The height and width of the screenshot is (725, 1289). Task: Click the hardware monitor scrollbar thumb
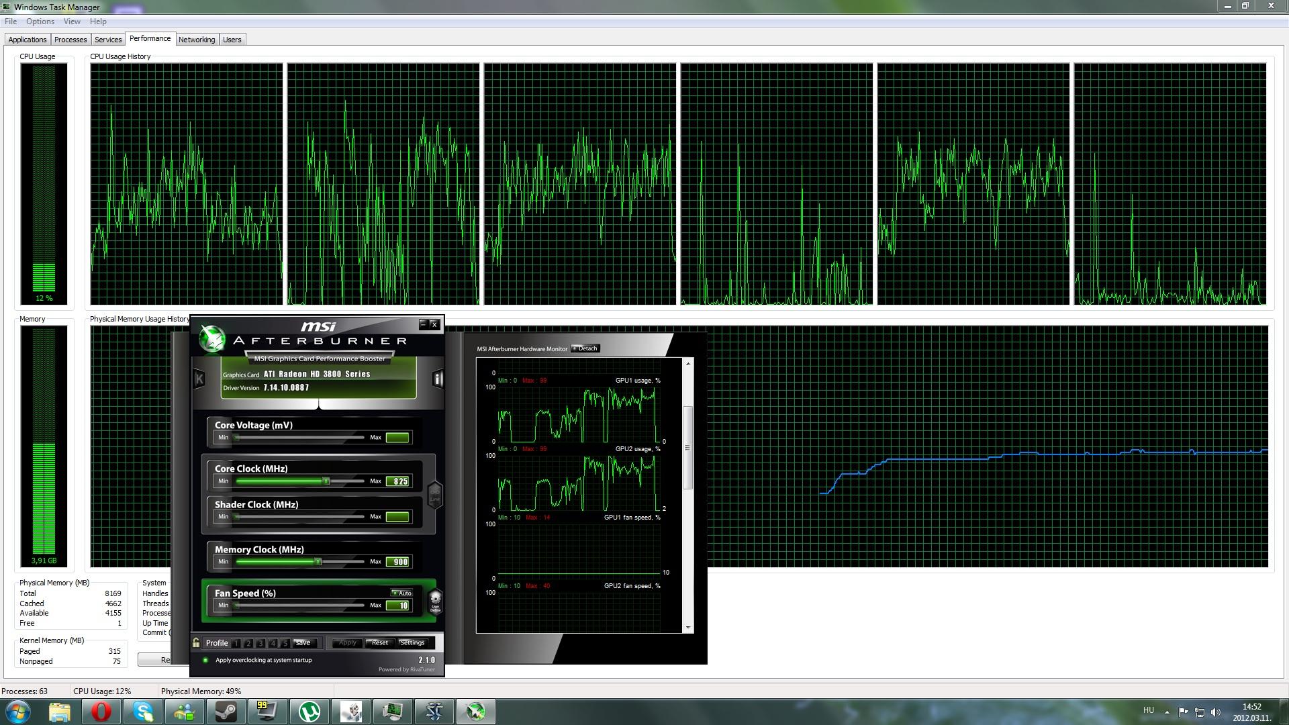point(687,448)
